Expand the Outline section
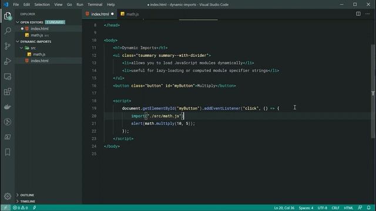 click(18, 195)
